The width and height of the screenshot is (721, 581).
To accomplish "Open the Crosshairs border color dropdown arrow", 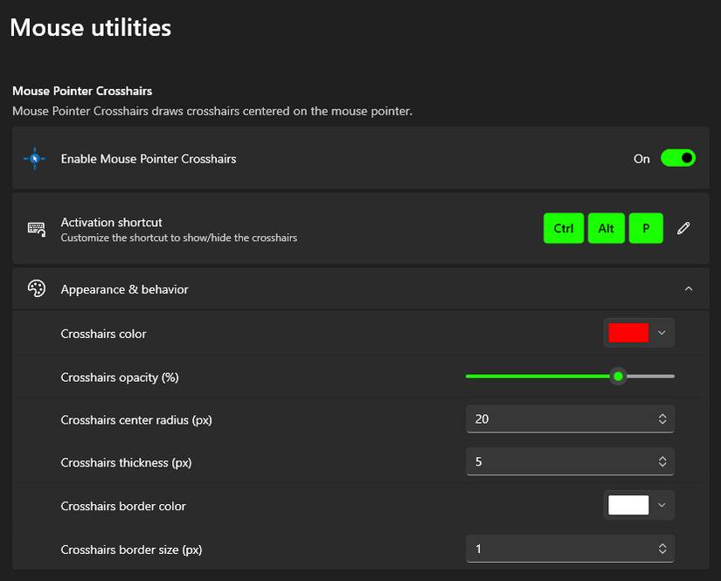I will point(662,505).
